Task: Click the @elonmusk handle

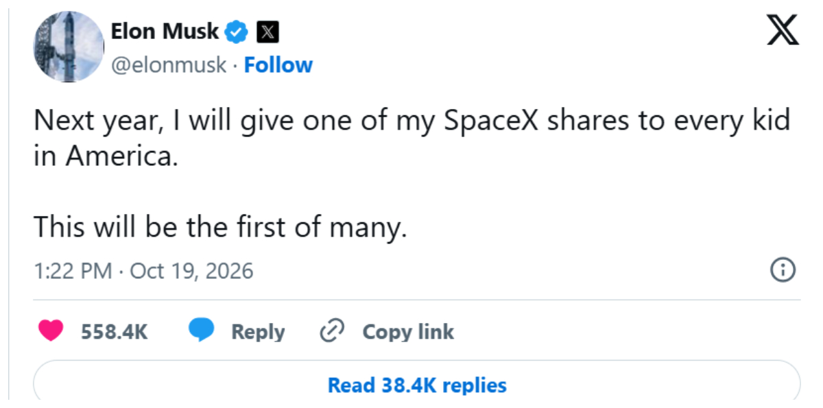Action: 168,65
